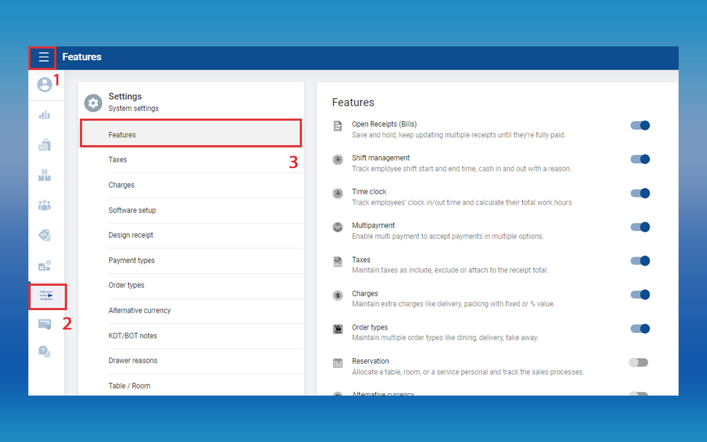The width and height of the screenshot is (707, 442).
Task: Open Taxes settings menu item
Action: [x=118, y=160]
